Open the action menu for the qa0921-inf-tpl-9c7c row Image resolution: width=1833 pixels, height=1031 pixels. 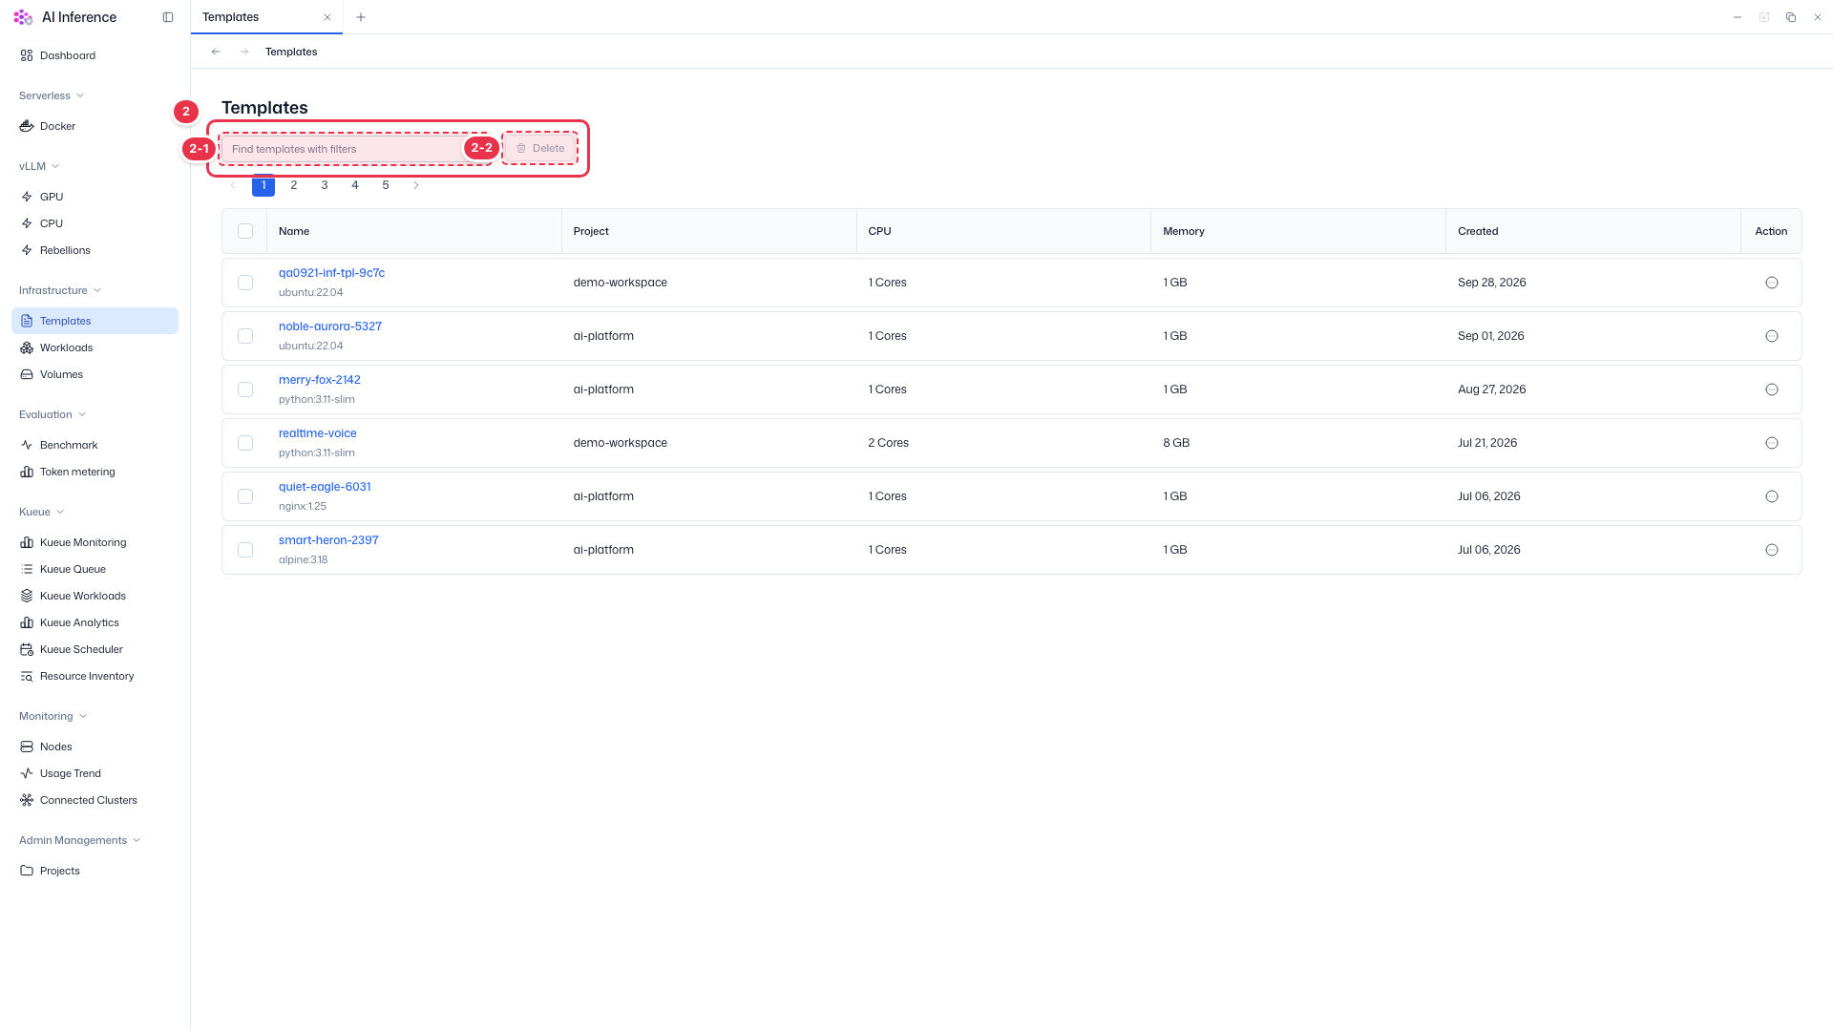1772,283
